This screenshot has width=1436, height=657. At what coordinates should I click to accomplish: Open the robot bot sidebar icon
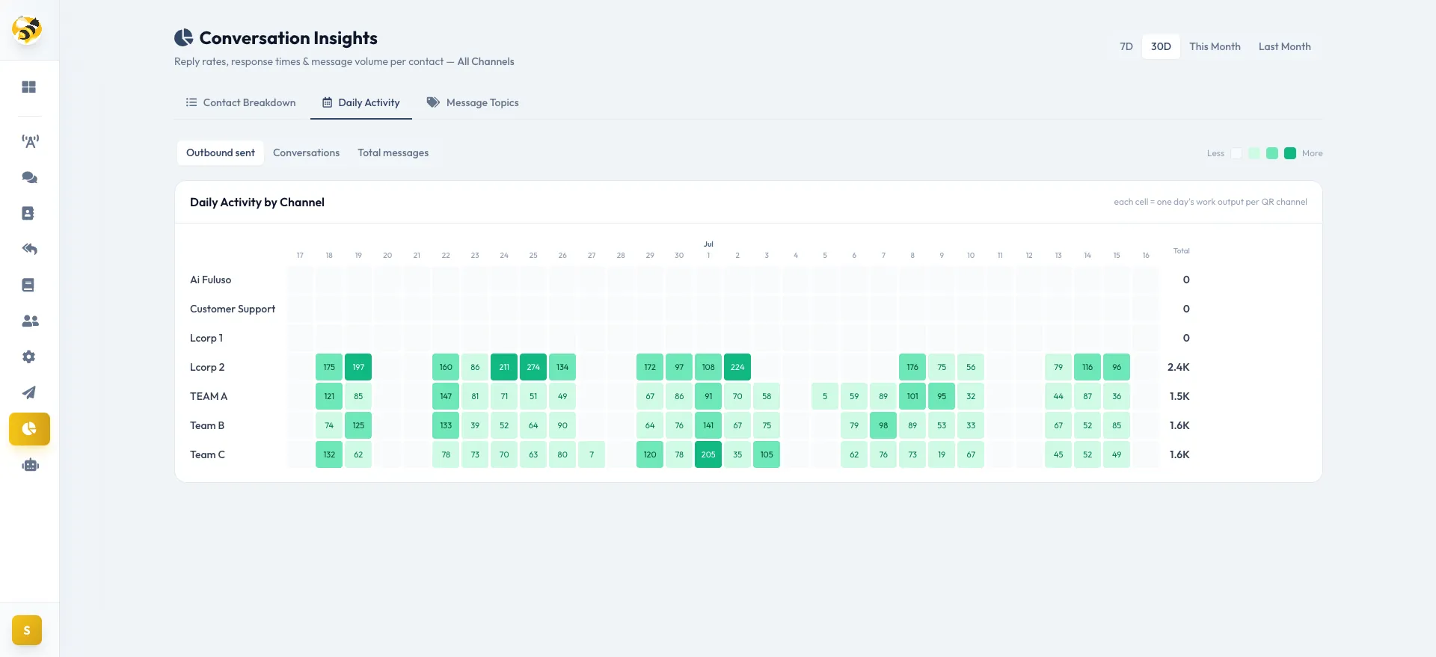(x=29, y=465)
